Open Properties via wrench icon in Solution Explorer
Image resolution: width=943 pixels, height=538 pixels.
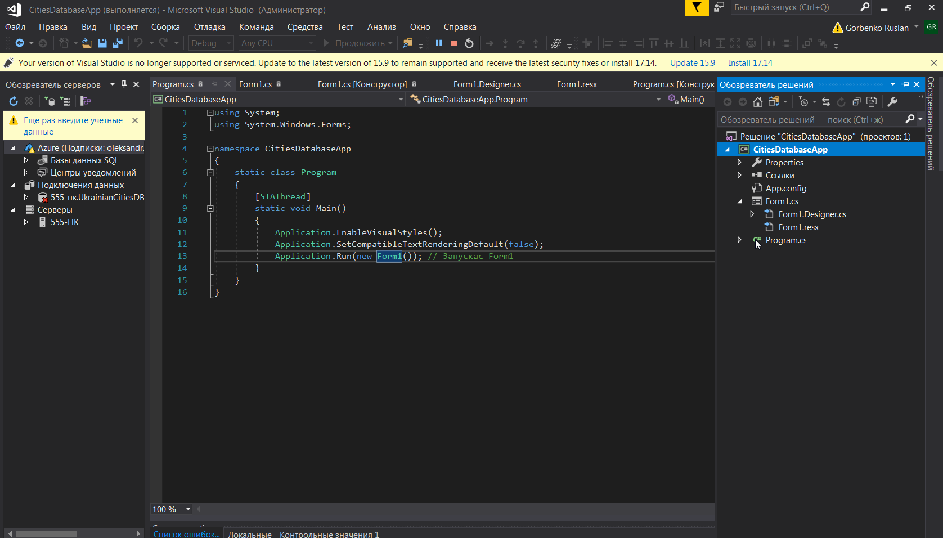(892, 102)
